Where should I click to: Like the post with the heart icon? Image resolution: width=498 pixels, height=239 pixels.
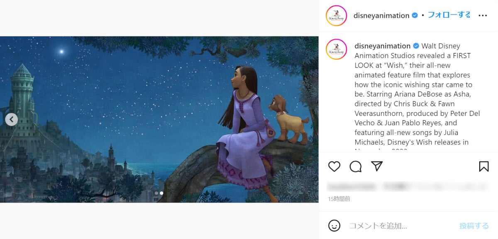[334, 167]
